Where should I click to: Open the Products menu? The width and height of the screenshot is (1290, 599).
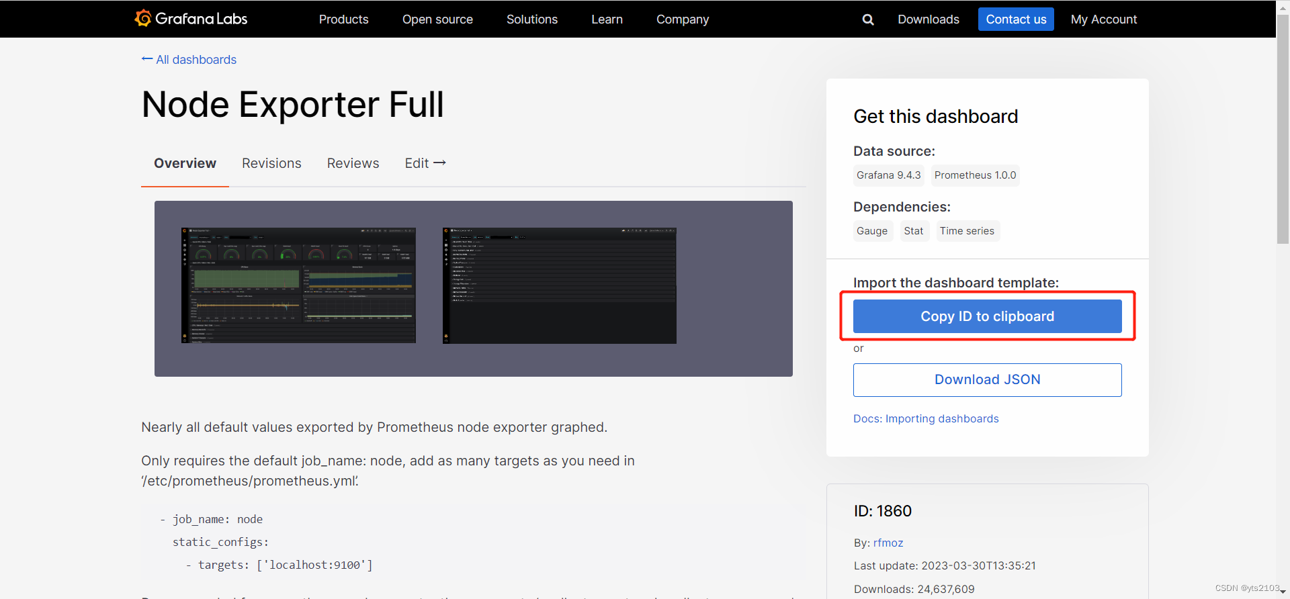(343, 19)
